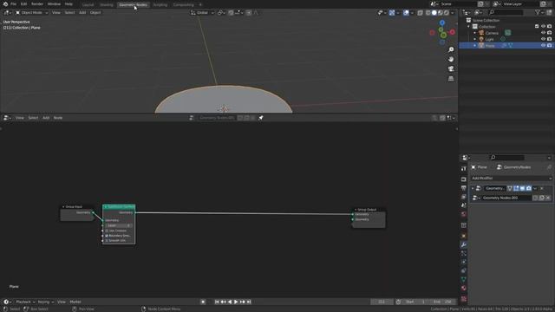Switch perspective/orthographic grid icon

(x=451, y=78)
